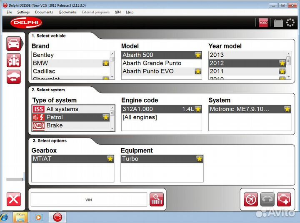Viewport: 300px width, 223px height.
Task: Toggle favorite star for Turbo equipment
Action: pyautogui.click(x=200, y=159)
